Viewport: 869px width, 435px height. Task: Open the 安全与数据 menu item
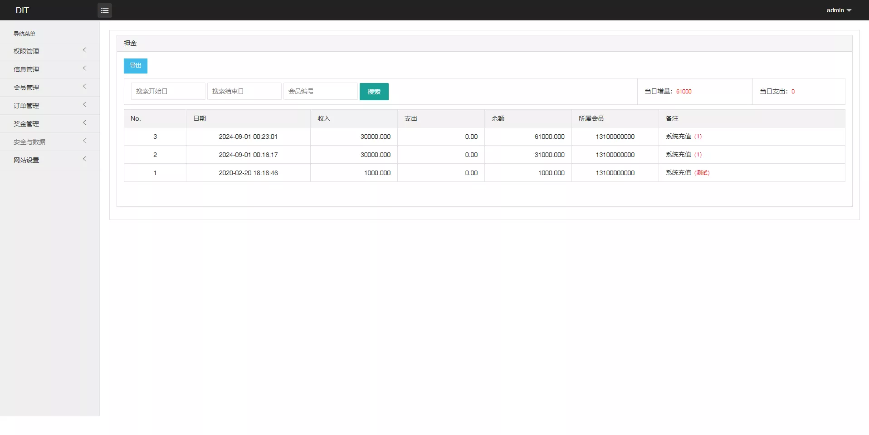click(29, 142)
